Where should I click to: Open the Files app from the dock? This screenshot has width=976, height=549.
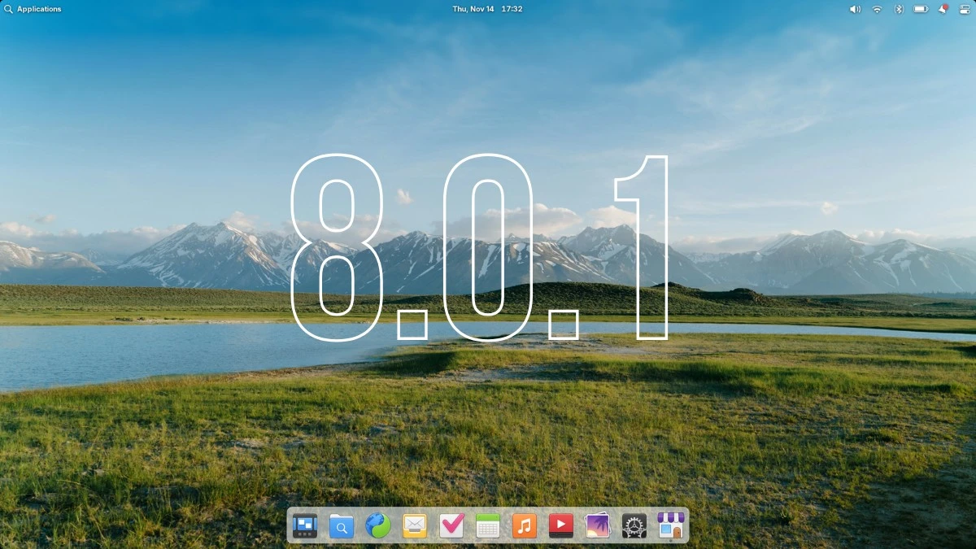pos(341,525)
